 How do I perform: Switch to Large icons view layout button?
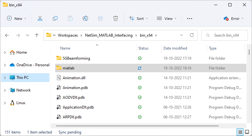pyautogui.click(x=247, y=132)
